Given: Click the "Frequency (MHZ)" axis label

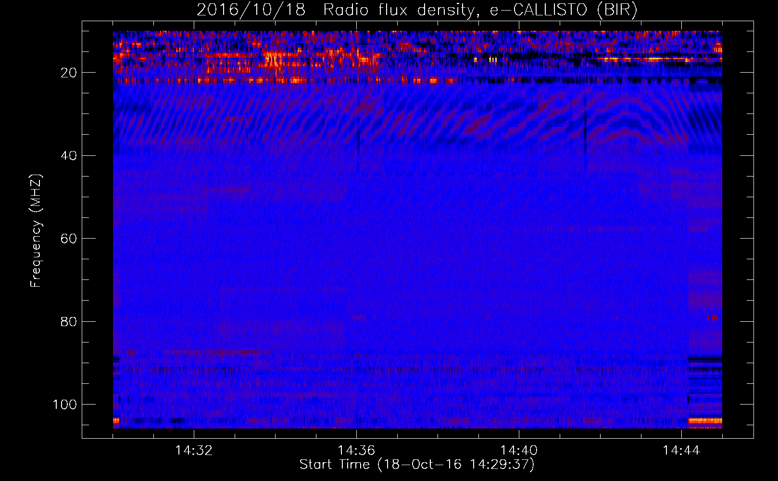Looking at the screenshot, I should (36, 230).
